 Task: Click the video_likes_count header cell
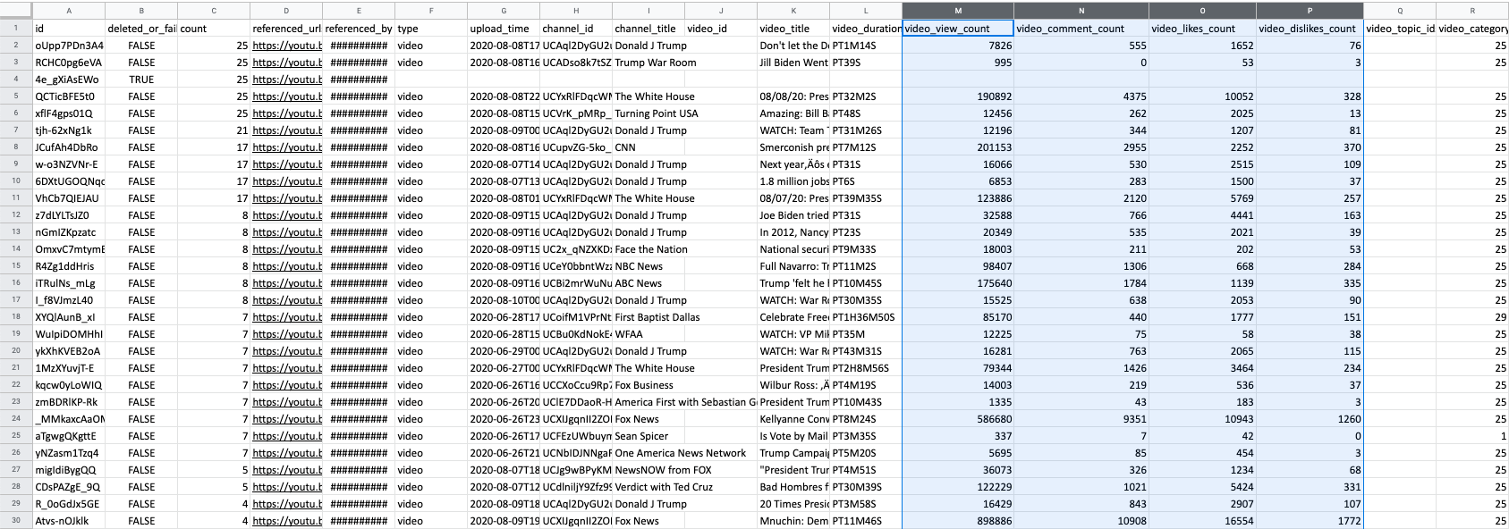point(1201,29)
